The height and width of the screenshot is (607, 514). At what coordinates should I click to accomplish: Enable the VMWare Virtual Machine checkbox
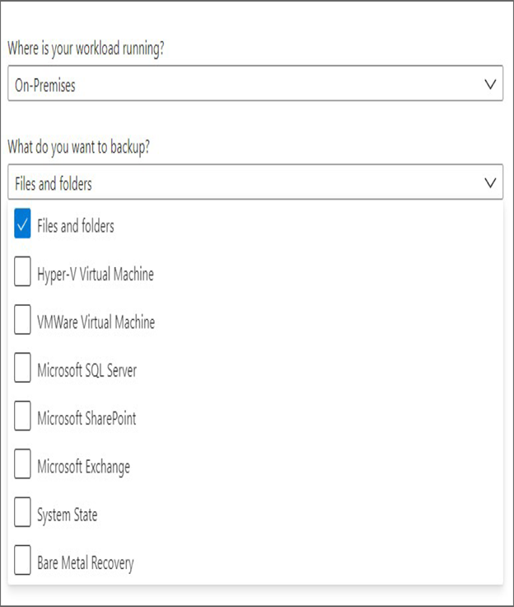(22, 319)
